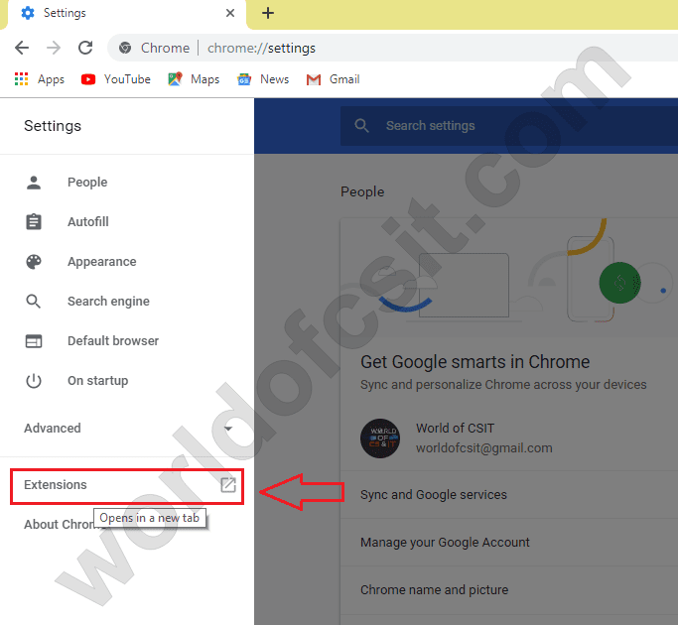The image size is (678, 625).
Task: Click the Settings heading in sidebar
Action: (53, 126)
